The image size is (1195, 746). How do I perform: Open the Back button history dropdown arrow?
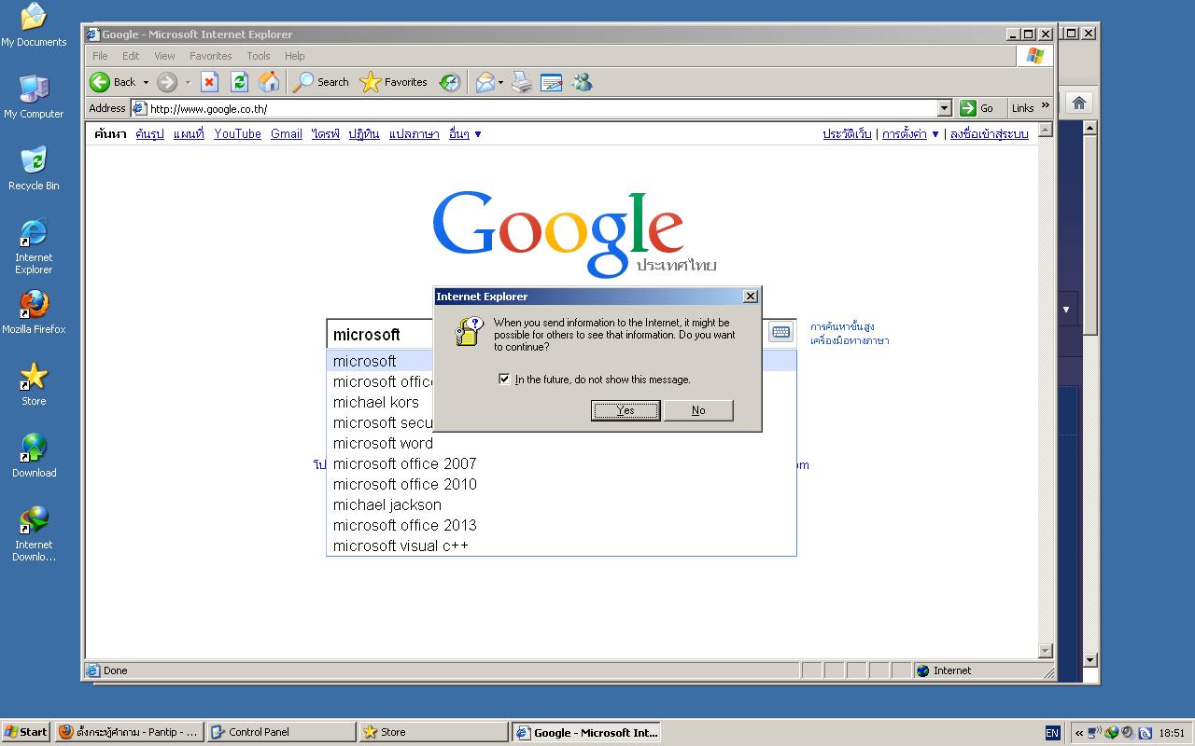click(x=146, y=82)
